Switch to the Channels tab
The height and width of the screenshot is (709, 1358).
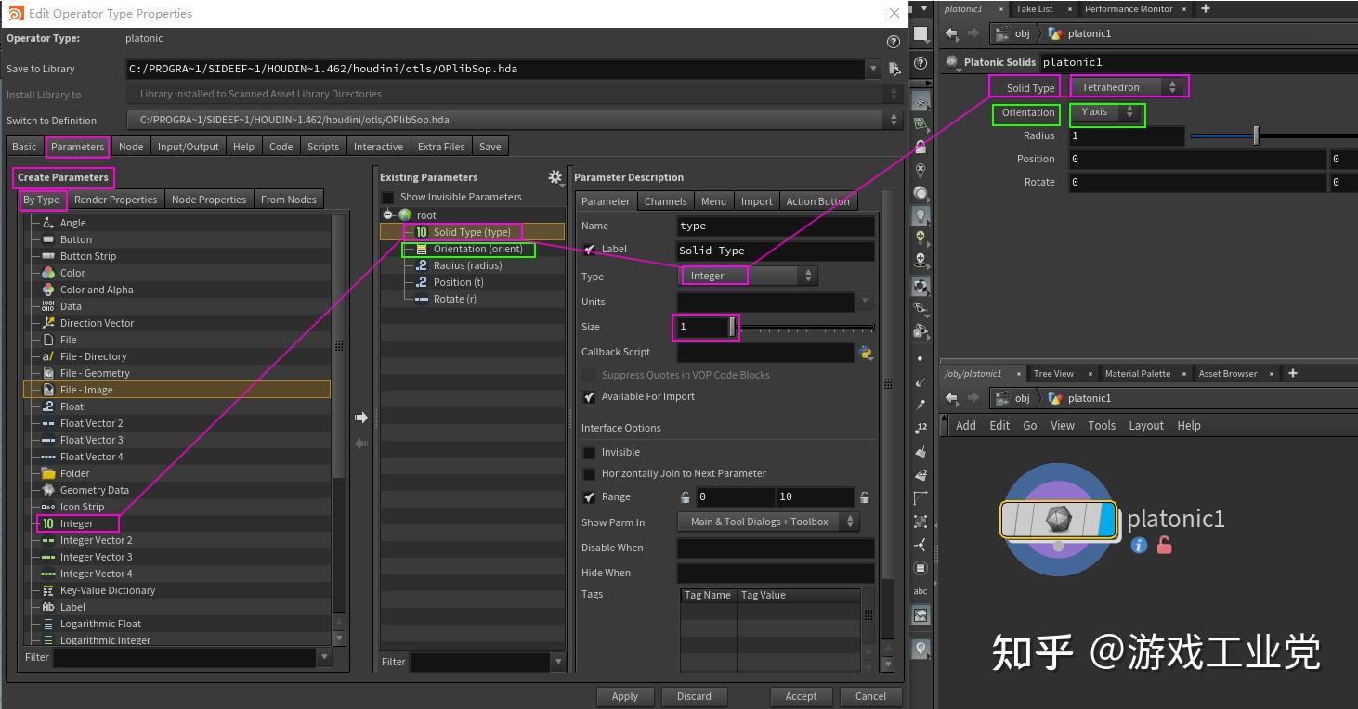(665, 200)
